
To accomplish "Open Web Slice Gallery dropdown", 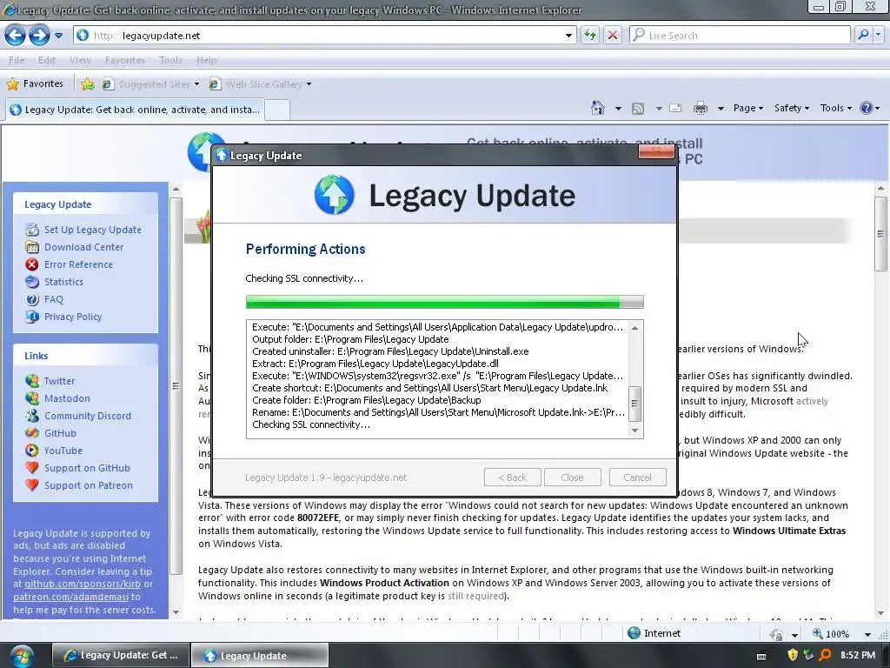I will (x=261, y=84).
